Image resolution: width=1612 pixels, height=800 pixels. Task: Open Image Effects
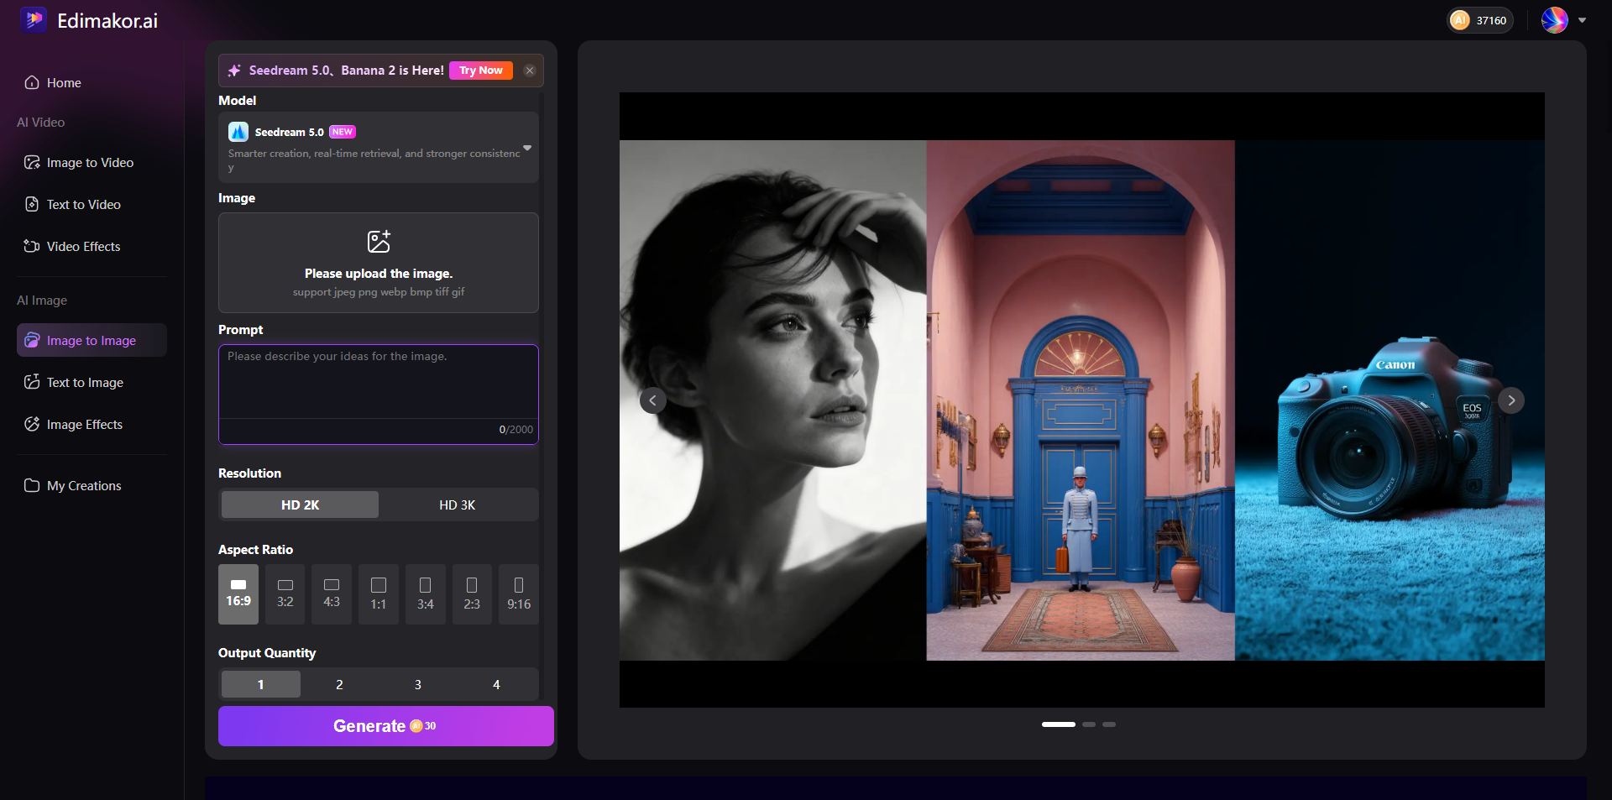[84, 424]
